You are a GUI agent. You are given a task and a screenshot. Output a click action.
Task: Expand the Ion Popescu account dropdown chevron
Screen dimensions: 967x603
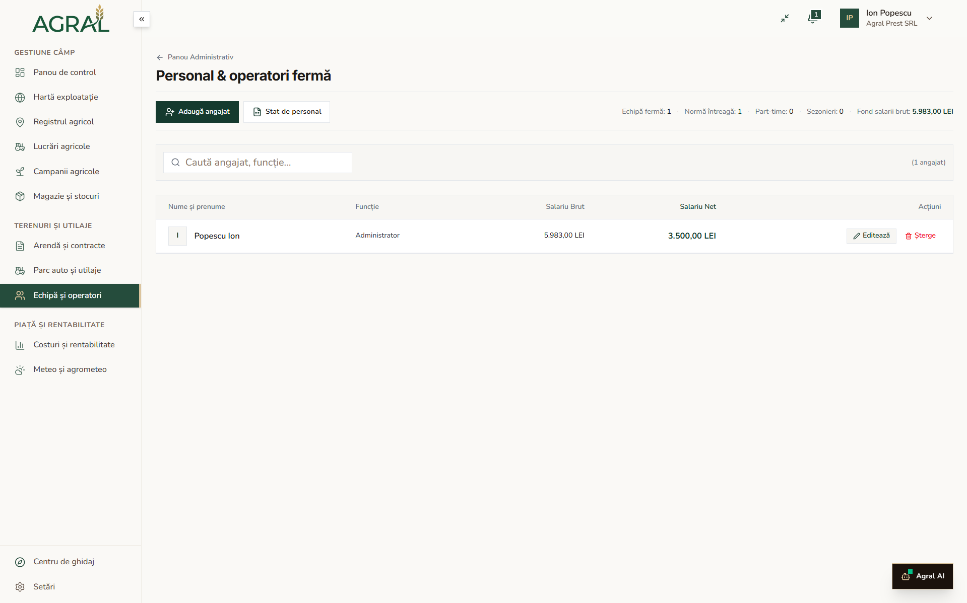(x=930, y=18)
